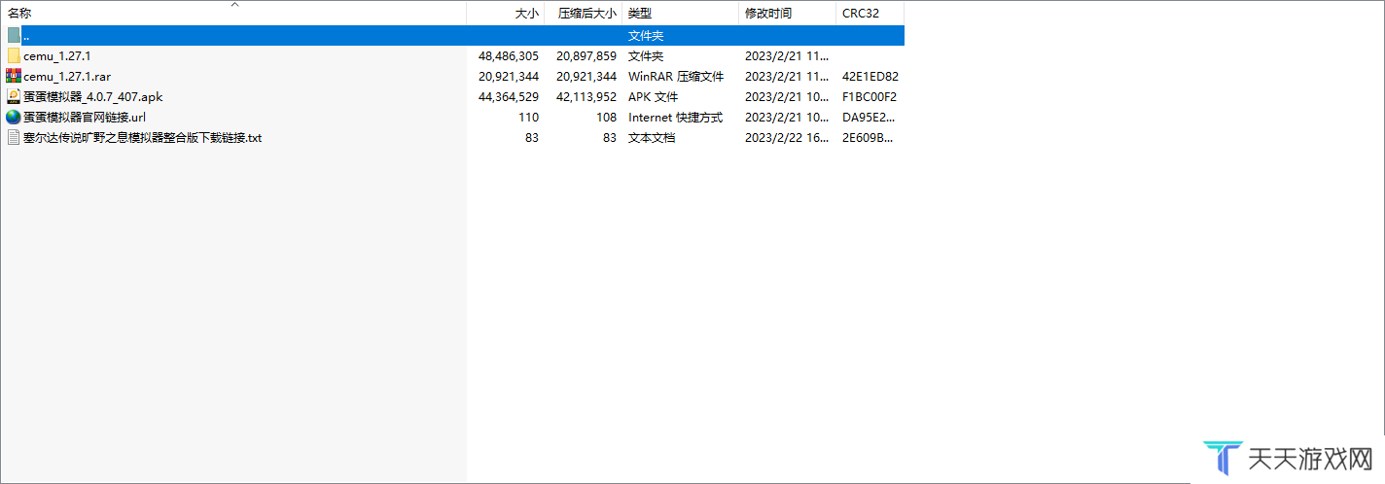Click the cemu_1.27.1.rar WinRAR archive icon

coord(14,76)
